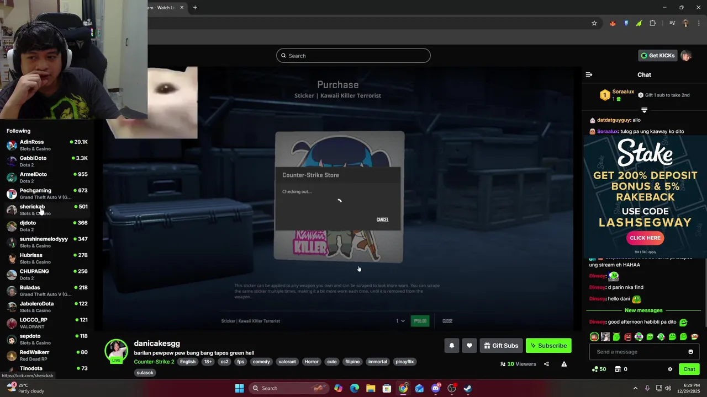Viewport: 707px width, 397px height.
Task: Select the sulasok tag
Action: 145,373
